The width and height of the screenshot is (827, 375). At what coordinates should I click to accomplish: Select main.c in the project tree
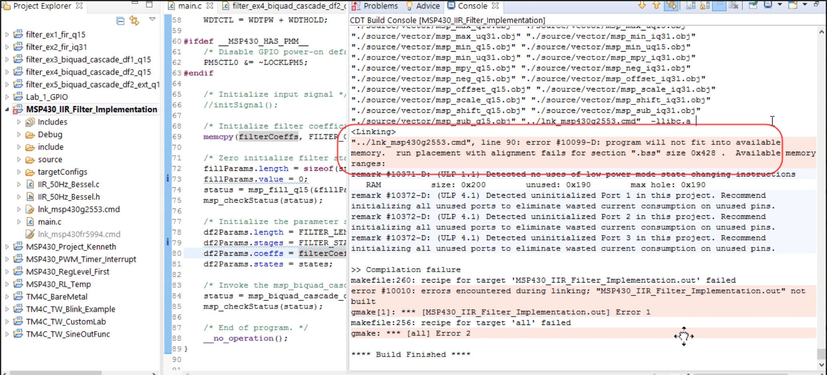49,222
